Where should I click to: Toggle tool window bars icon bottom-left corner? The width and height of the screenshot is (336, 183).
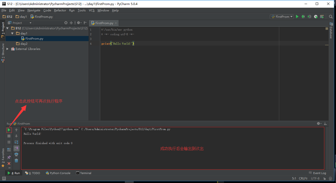coord(4,178)
